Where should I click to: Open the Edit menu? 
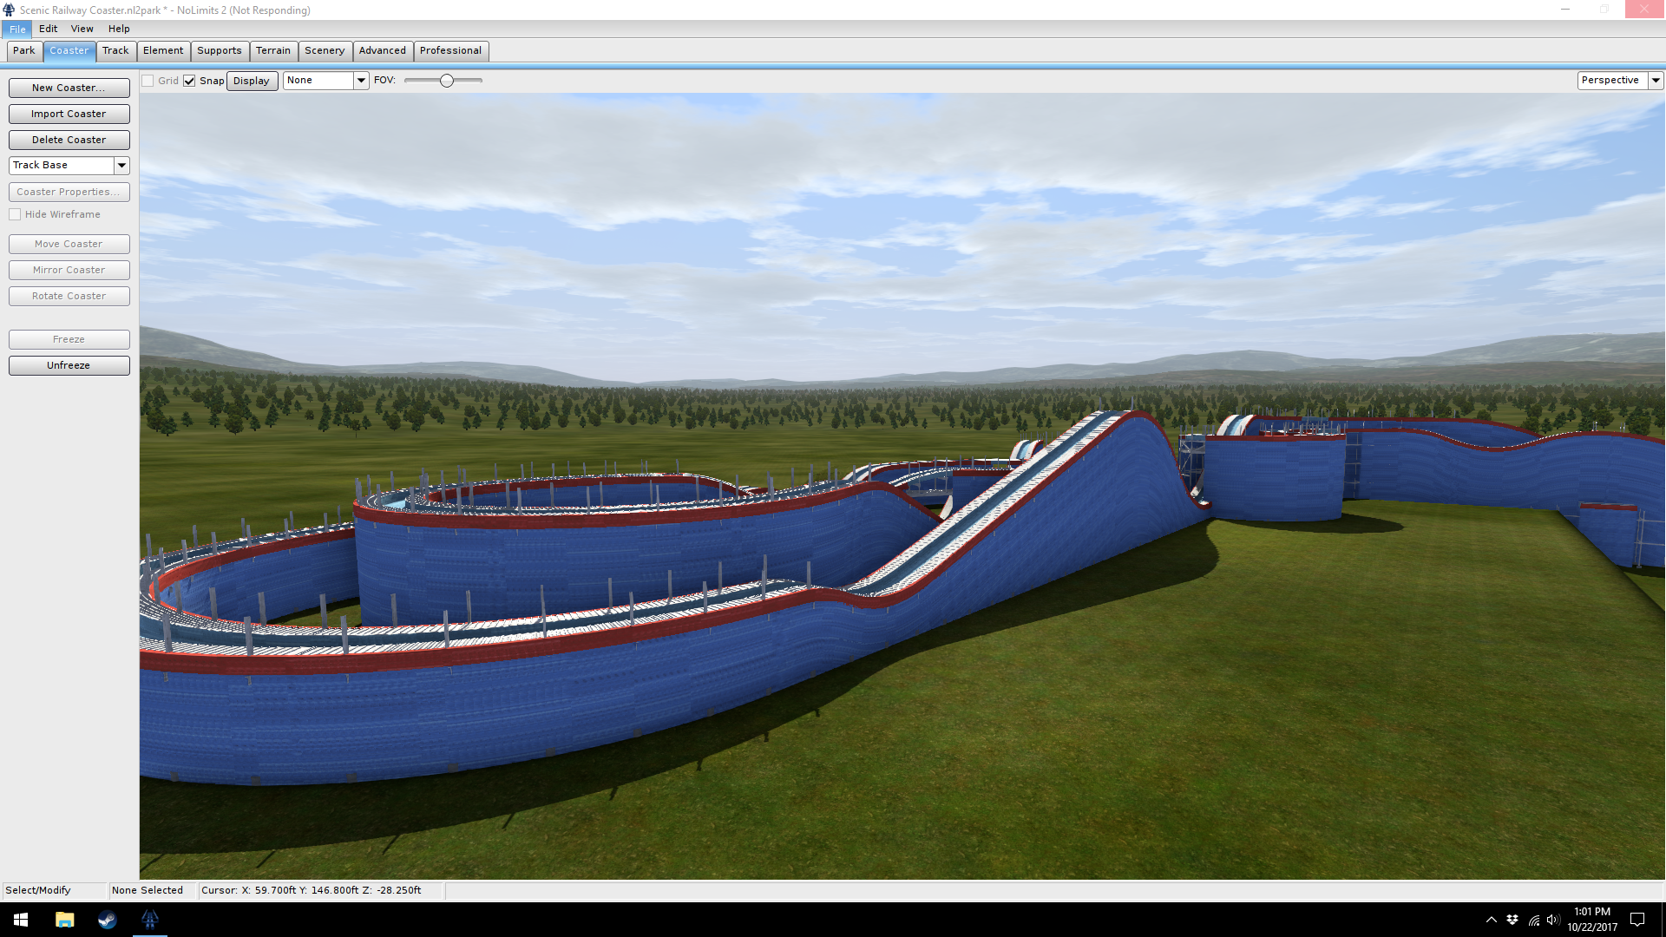48,29
